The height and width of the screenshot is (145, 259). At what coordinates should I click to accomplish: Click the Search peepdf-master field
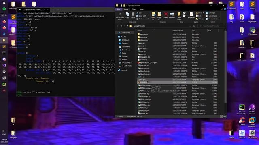211,26
